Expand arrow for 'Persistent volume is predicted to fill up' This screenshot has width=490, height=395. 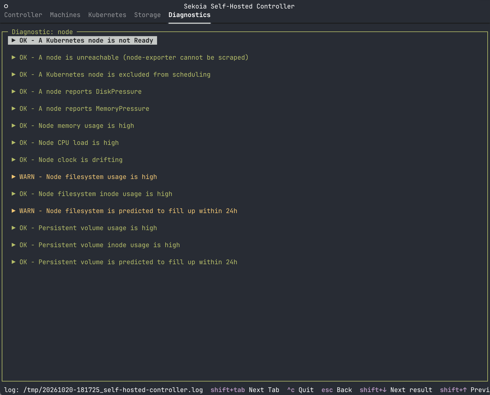tap(14, 262)
